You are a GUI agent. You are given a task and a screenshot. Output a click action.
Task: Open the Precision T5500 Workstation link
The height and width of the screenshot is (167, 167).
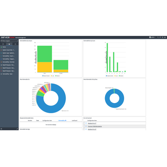(x=95, y=127)
